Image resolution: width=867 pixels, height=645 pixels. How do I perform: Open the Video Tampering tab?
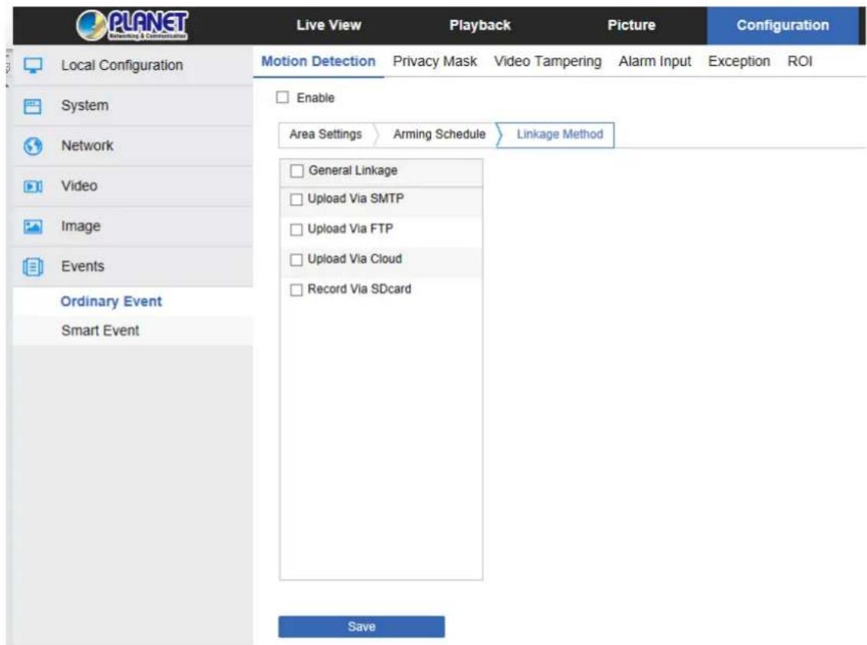coord(548,61)
